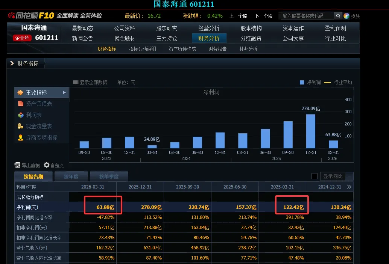389x264 pixels.
Task: Open the 最新动态 menu
Action: (82, 28)
